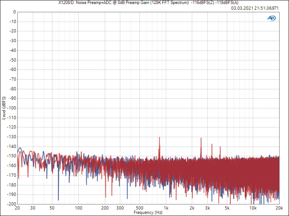
Task: Click the AP logo in the graph corner
Action: [x=272, y=18]
